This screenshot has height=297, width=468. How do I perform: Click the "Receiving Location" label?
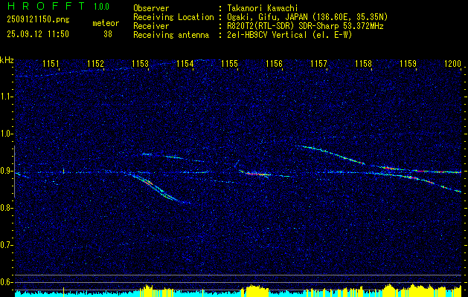tap(173, 17)
